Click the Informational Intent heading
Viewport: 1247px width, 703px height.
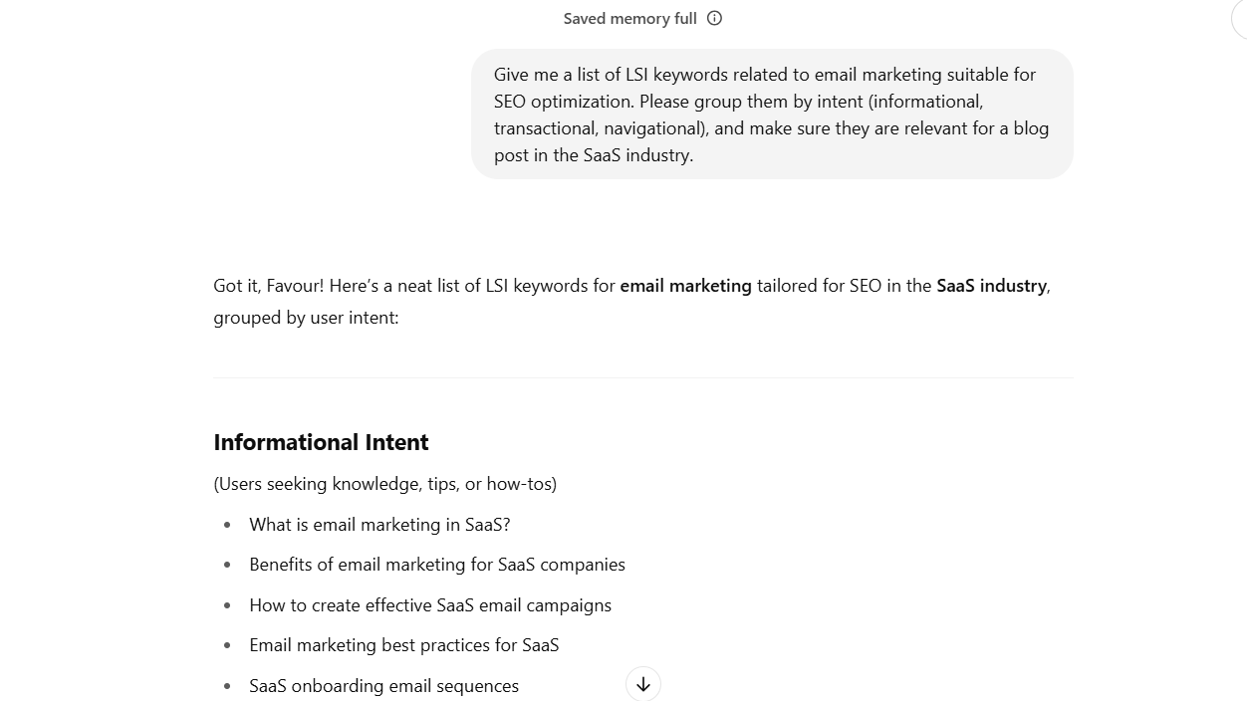pos(321,441)
